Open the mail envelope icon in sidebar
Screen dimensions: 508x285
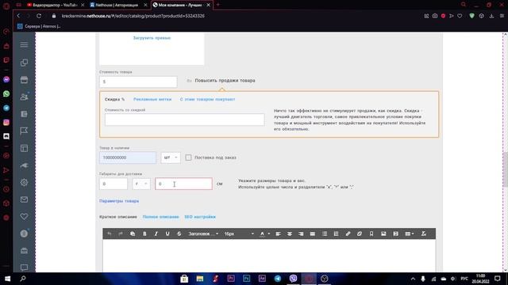(24, 199)
